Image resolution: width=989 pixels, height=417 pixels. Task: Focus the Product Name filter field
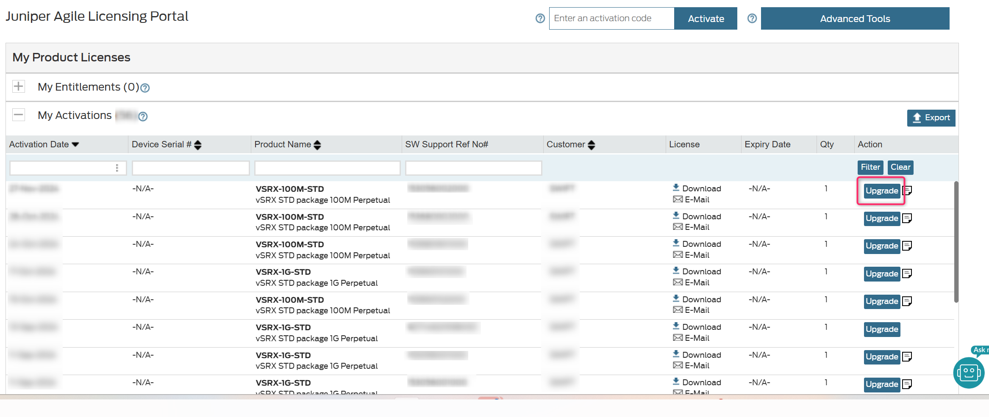point(327,168)
